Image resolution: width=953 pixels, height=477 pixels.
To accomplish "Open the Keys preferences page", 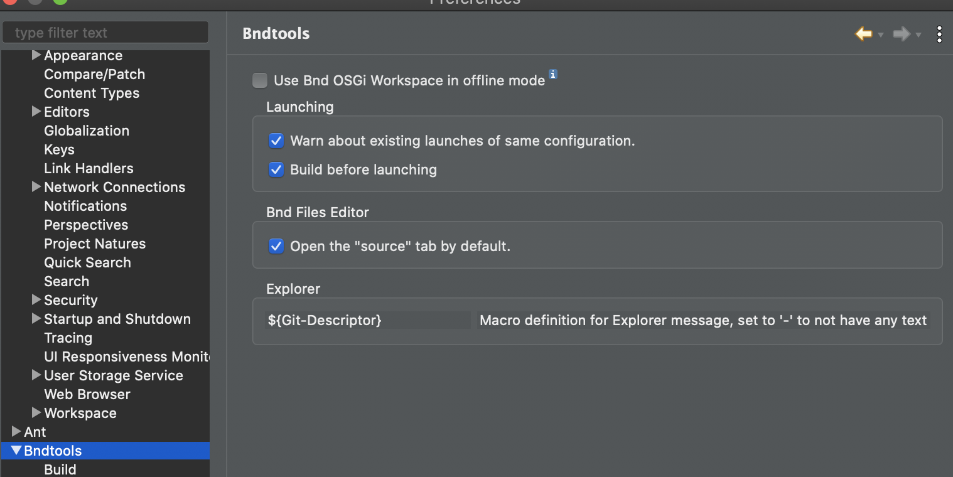I will pyautogui.click(x=59, y=149).
